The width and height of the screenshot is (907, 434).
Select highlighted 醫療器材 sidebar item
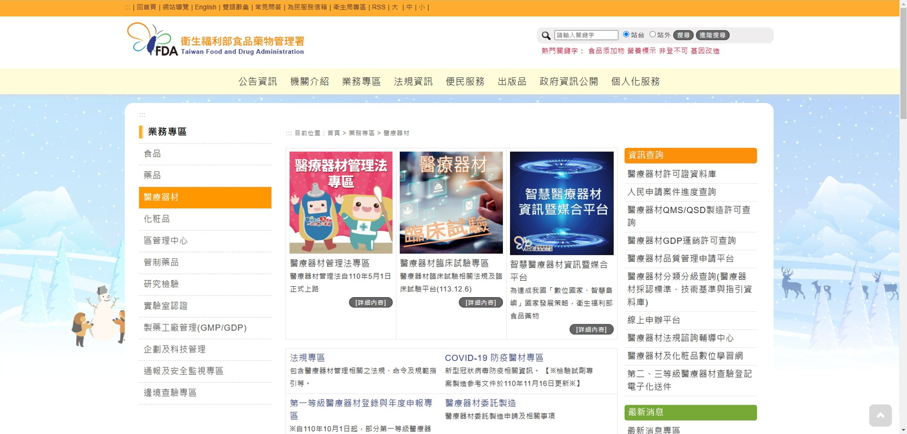click(205, 197)
